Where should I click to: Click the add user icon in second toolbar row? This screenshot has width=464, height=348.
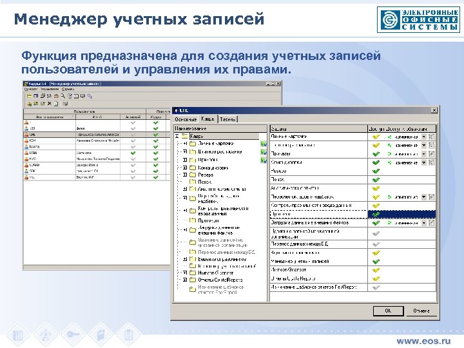click(29, 104)
